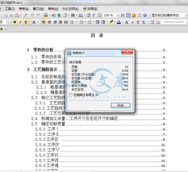188x172 pixels.
Task: Toggle Underline formatting button
Action: (x=26, y=22)
